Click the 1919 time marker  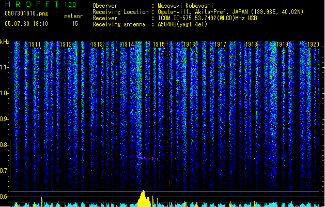(x=283, y=44)
